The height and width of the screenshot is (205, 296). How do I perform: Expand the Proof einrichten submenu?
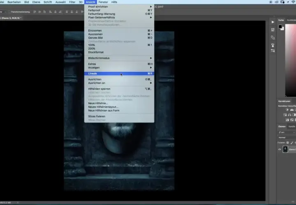point(119,7)
